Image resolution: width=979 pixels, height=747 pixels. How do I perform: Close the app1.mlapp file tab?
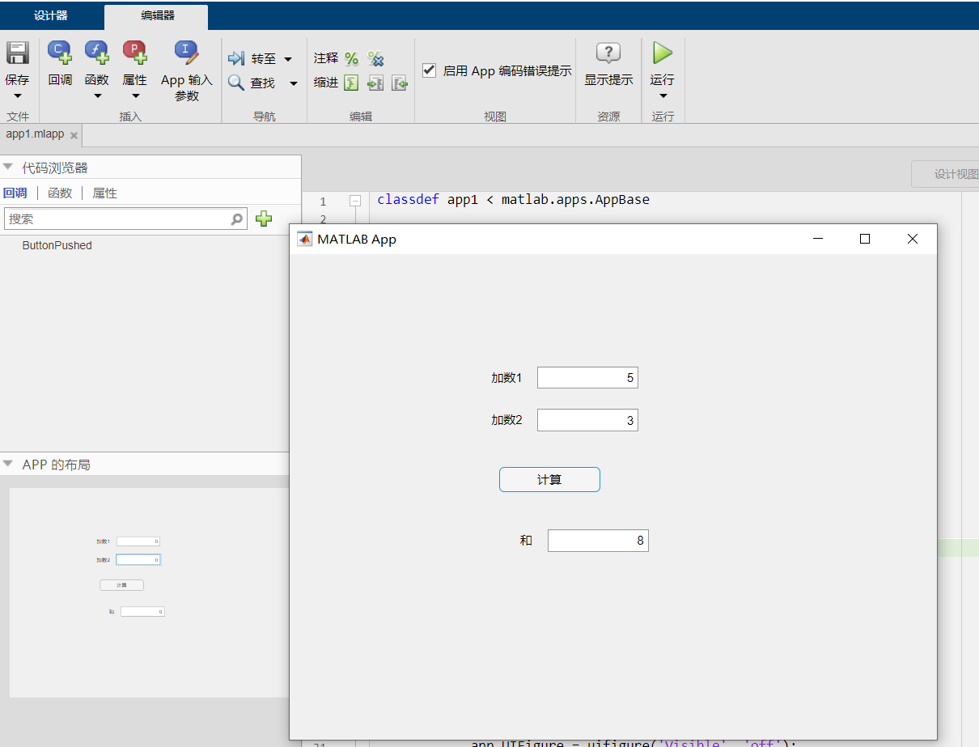point(74,135)
